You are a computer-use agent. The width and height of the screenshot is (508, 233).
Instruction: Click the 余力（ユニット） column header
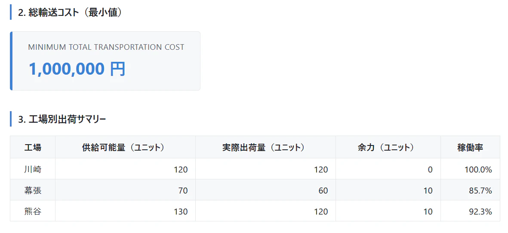(388, 147)
